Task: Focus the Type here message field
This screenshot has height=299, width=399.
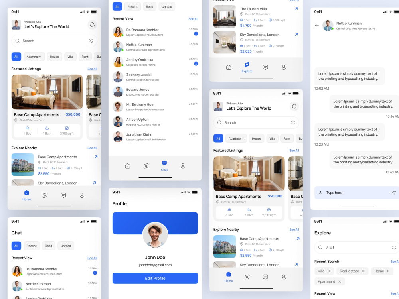Action: tap(357, 193)
